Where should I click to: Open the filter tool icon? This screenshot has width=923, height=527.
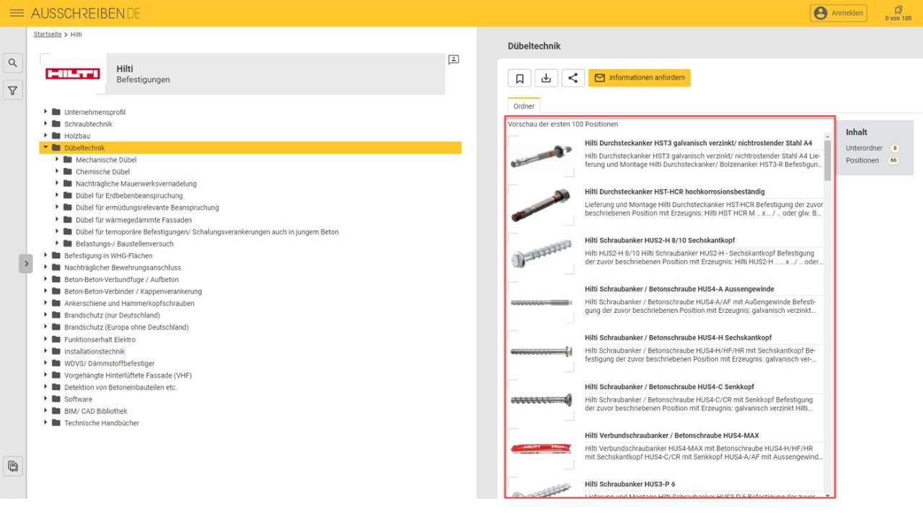12,90
